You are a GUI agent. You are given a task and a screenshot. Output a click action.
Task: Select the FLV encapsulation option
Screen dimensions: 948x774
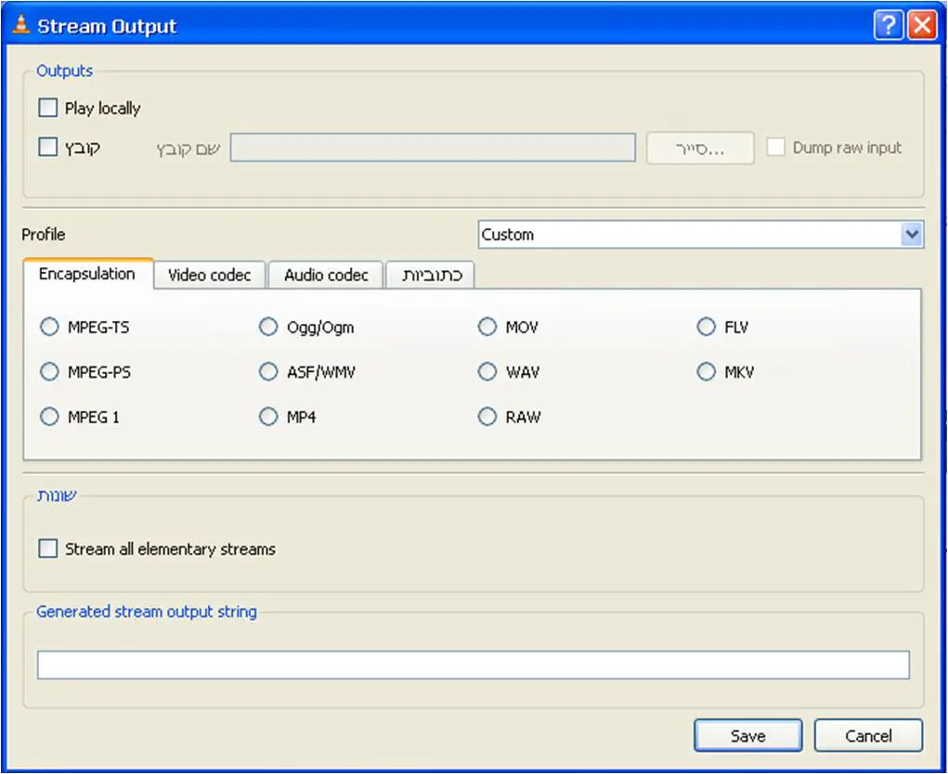coord(707,328)
